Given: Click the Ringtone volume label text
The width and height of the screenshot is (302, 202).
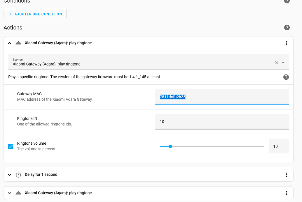Looking at the screenshot, I should (32, 143).
